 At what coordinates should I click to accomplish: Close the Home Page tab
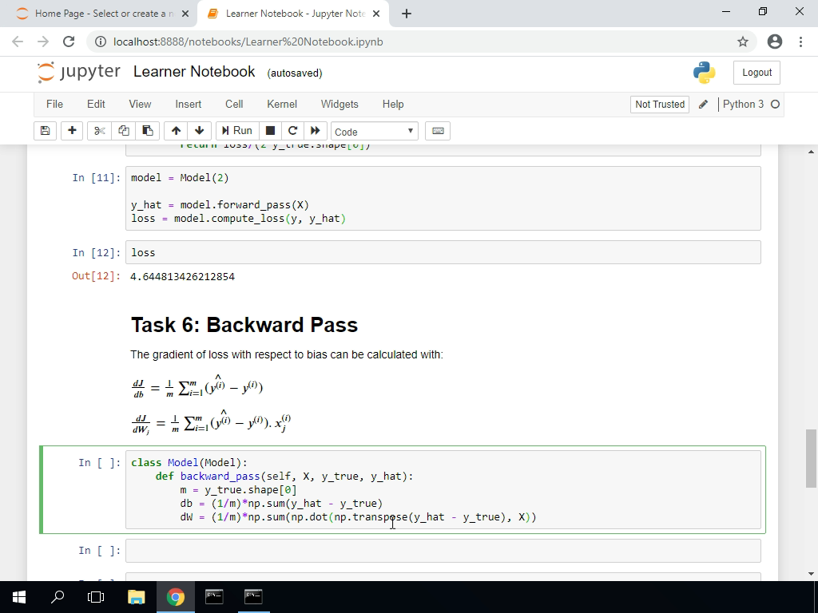pyautogui.click(x=185, y=14)
